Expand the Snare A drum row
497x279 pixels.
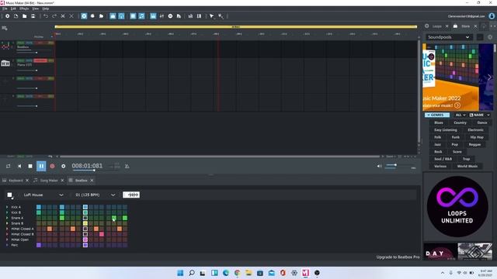[7, 218]
